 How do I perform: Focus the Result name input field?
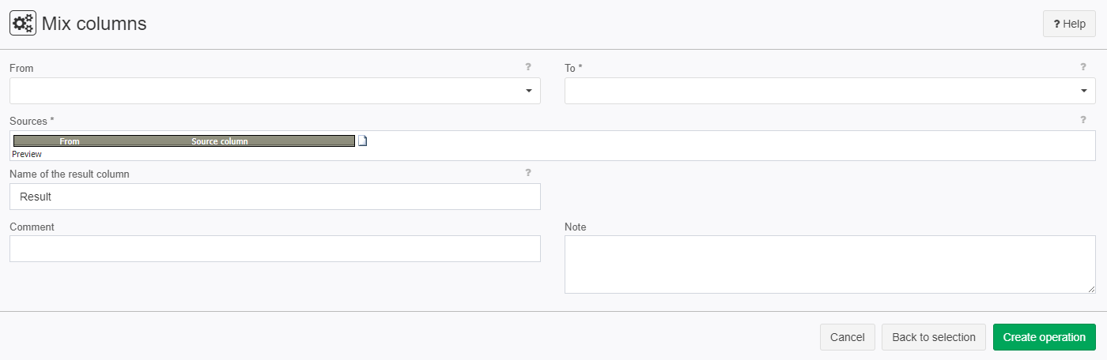[275, 197]
